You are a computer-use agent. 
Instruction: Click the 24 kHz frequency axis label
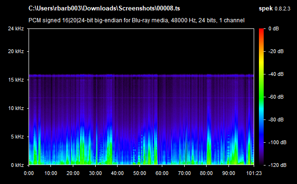click(x=16, y=28)
